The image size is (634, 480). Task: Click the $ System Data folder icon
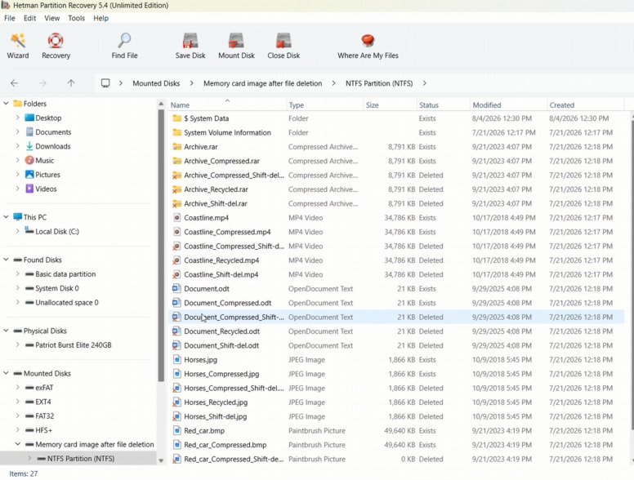point(176,118)
